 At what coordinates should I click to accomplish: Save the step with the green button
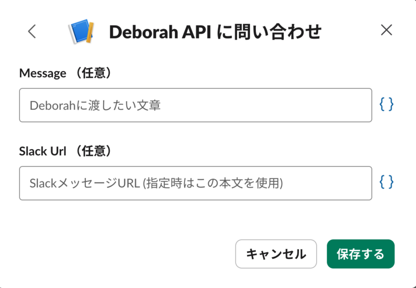coord(360,254)
